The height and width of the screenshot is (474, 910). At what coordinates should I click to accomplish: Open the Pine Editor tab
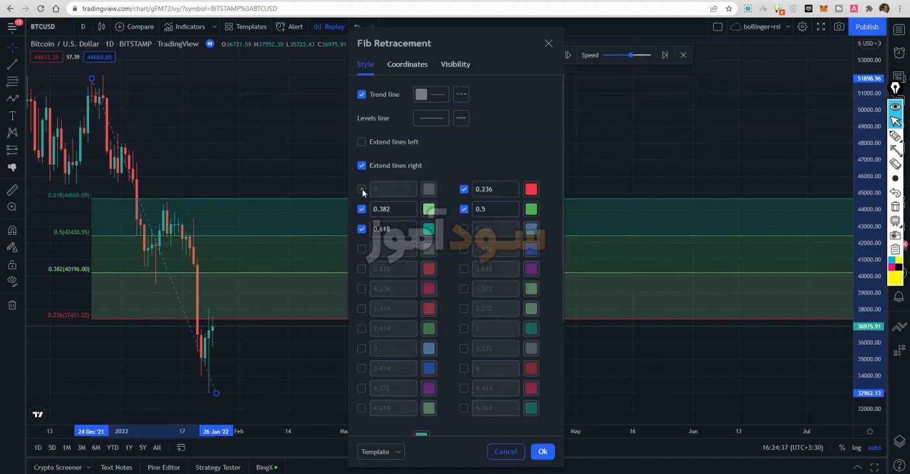pyautogui.click(x=164, y=467)
